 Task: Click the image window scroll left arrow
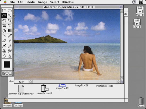(x=31, y=82)
